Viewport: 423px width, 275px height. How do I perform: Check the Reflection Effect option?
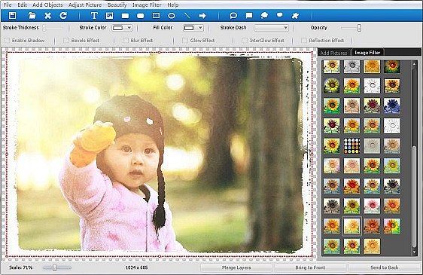point(304,41)
